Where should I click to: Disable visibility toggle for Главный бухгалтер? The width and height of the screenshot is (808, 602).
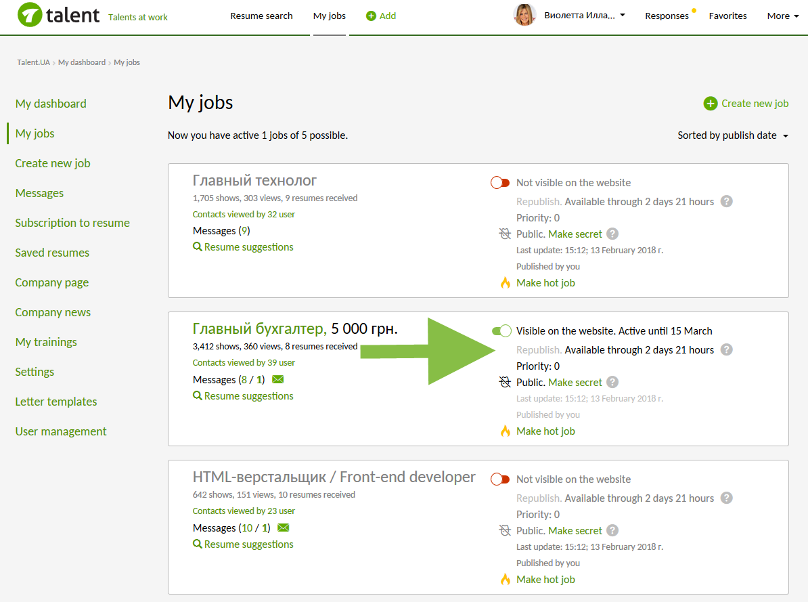(x=501, y=330)
